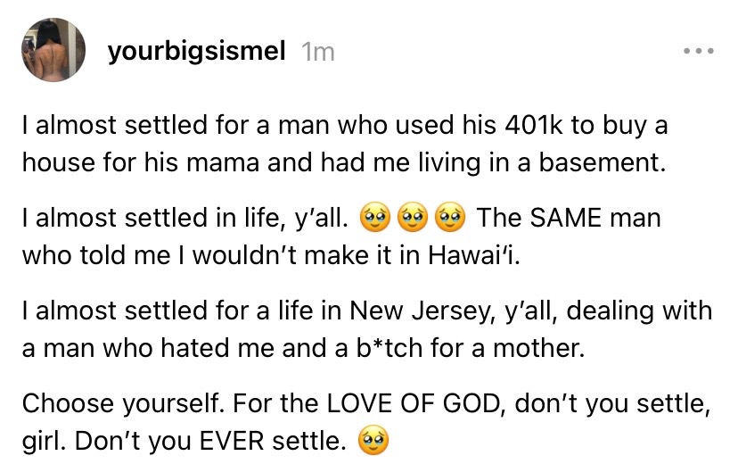Screen dimensions: 738x464
Task: Click the capitalized phrase LOVE OF GOD
Action: coord(413,403)
